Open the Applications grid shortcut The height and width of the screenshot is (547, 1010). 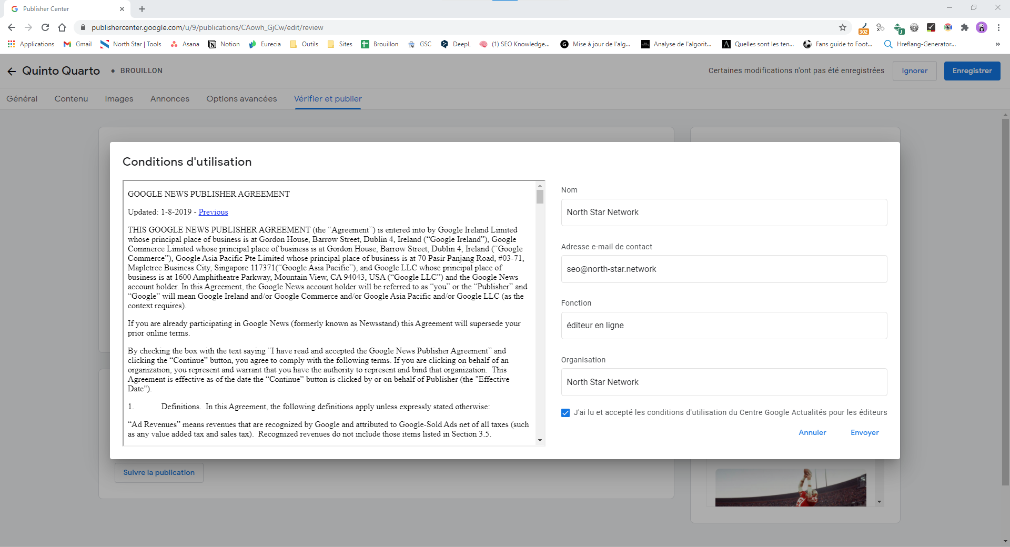coord(31,44)
